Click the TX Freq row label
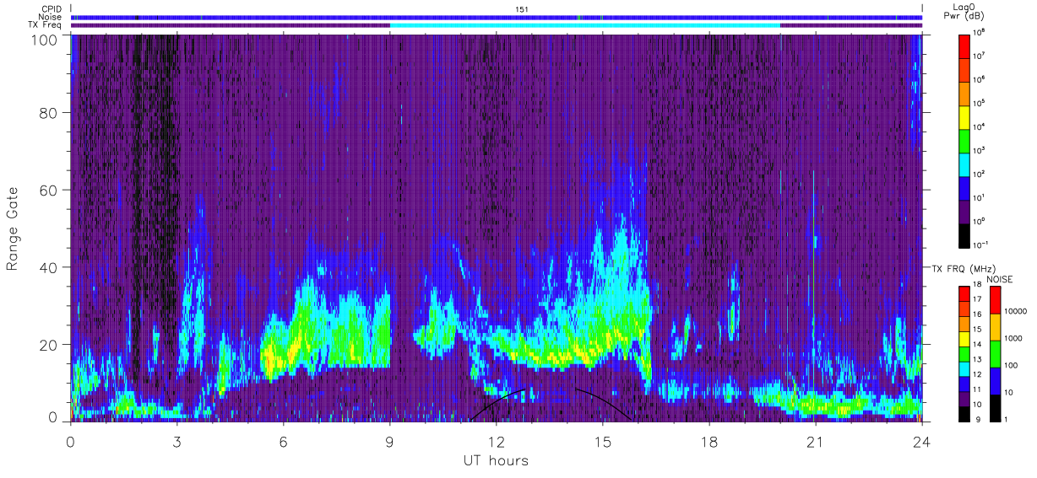Viewport: 1037px width, 478px height. (x=46, y=24)
